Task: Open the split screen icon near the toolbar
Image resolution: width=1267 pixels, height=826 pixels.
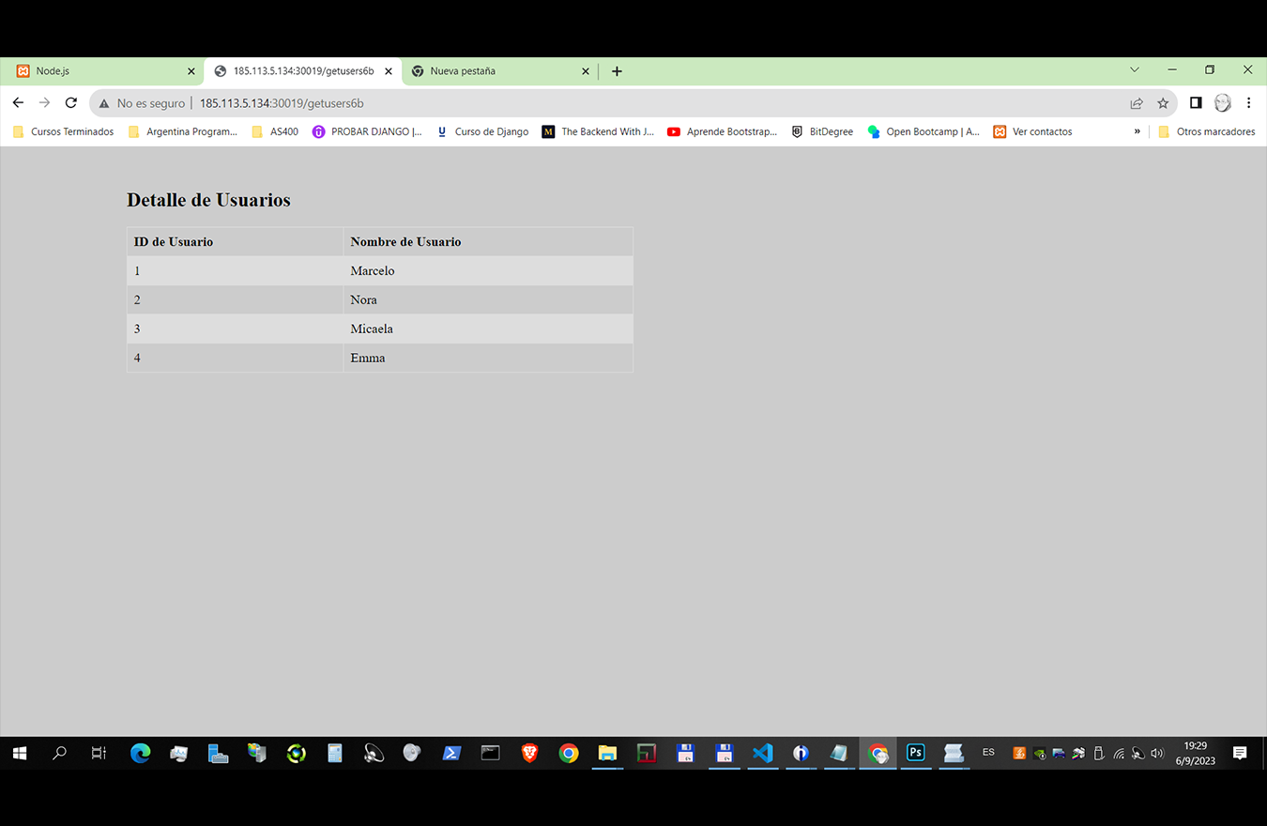Action: (x=1195, y=103)
